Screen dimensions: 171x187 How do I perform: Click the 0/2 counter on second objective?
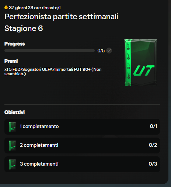153,145
